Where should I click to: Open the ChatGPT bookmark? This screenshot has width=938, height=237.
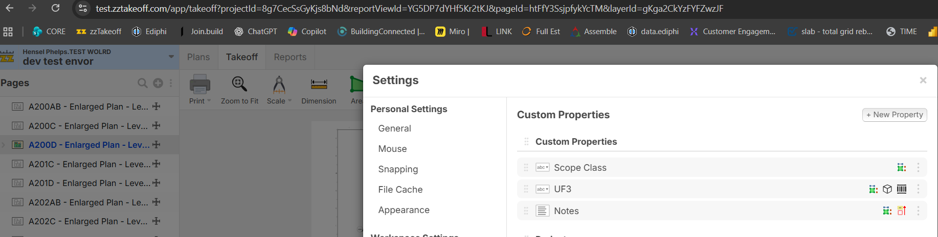coord(256,32)
